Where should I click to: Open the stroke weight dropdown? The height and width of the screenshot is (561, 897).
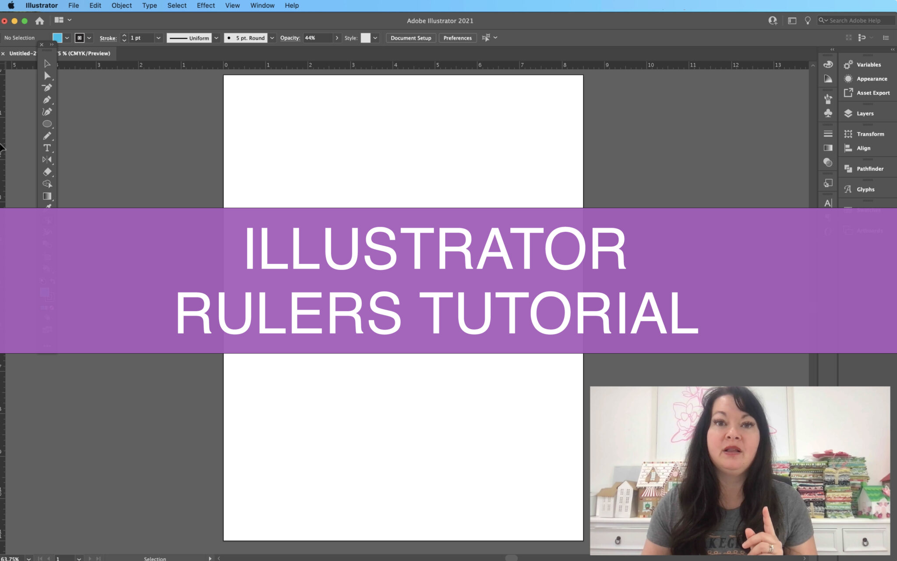point(159,38)
